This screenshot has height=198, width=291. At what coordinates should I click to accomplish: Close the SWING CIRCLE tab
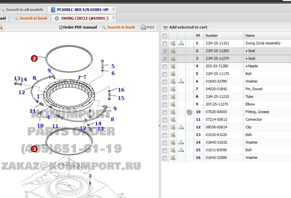click(114, 18)
